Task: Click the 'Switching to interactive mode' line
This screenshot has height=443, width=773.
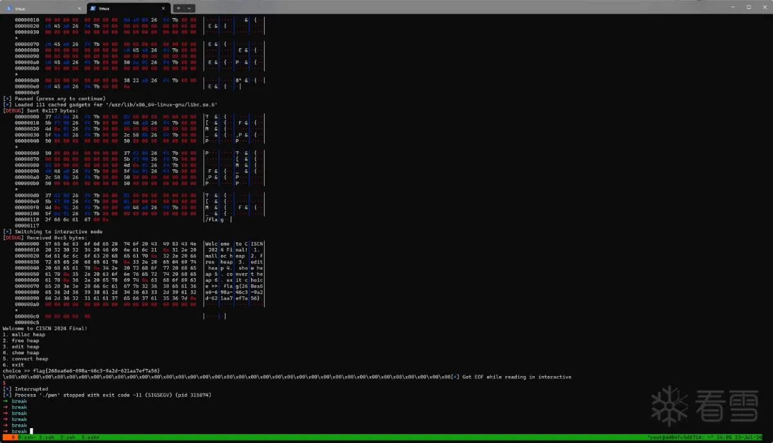Action: pyautogui.click(x=52, y=231)
